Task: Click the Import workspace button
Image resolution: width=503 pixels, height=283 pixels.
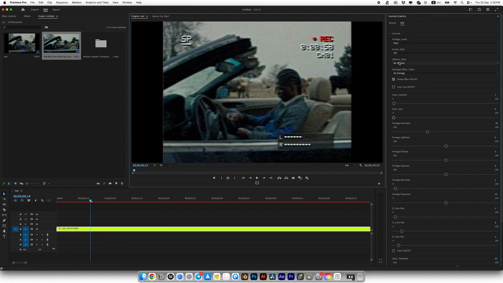Action: click(x=35, y=9)
